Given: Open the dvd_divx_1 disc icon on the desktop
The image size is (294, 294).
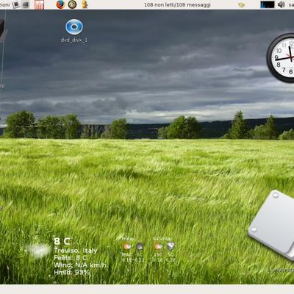Looking at the screenshot, I should [x=74, y=27].
